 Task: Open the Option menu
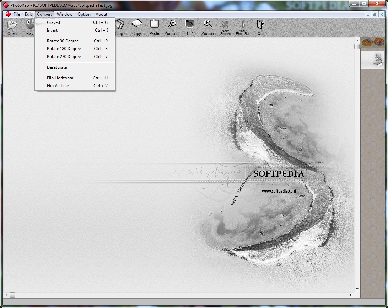click(84, 14)
